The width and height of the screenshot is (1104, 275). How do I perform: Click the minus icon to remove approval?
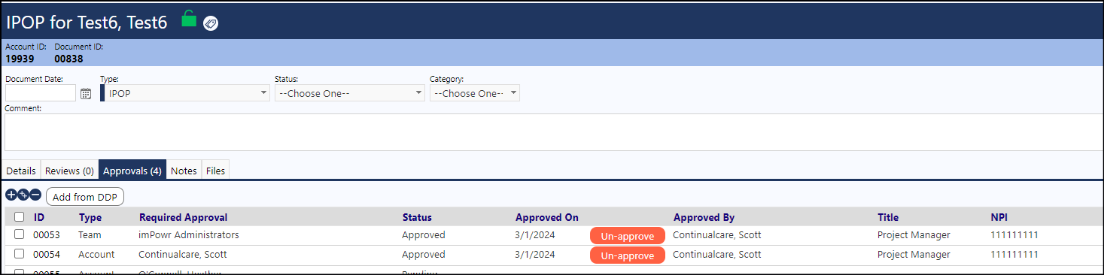(x=35, y=195)
